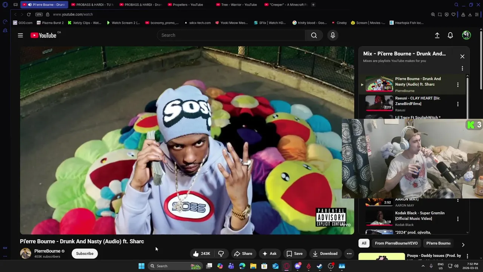Open GOG.com bookmark
This screenshot has width=483, height=272.
pos(23,23)
